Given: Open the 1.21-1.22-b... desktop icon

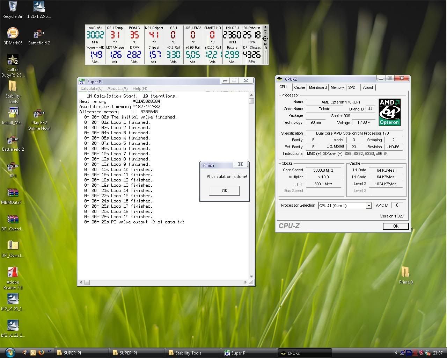Looking at the screenshot, I should (39, 9).
